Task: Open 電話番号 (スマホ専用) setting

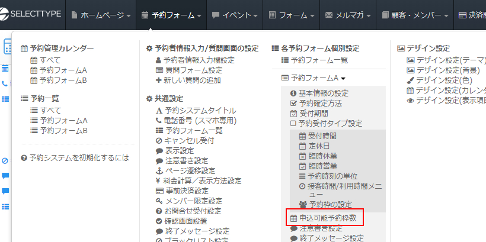Action: click(x=196, y=120)
